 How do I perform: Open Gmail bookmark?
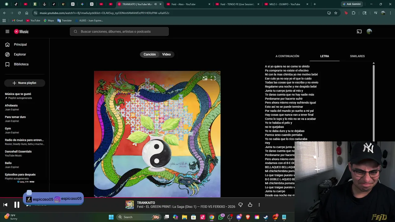click(17, 20)
